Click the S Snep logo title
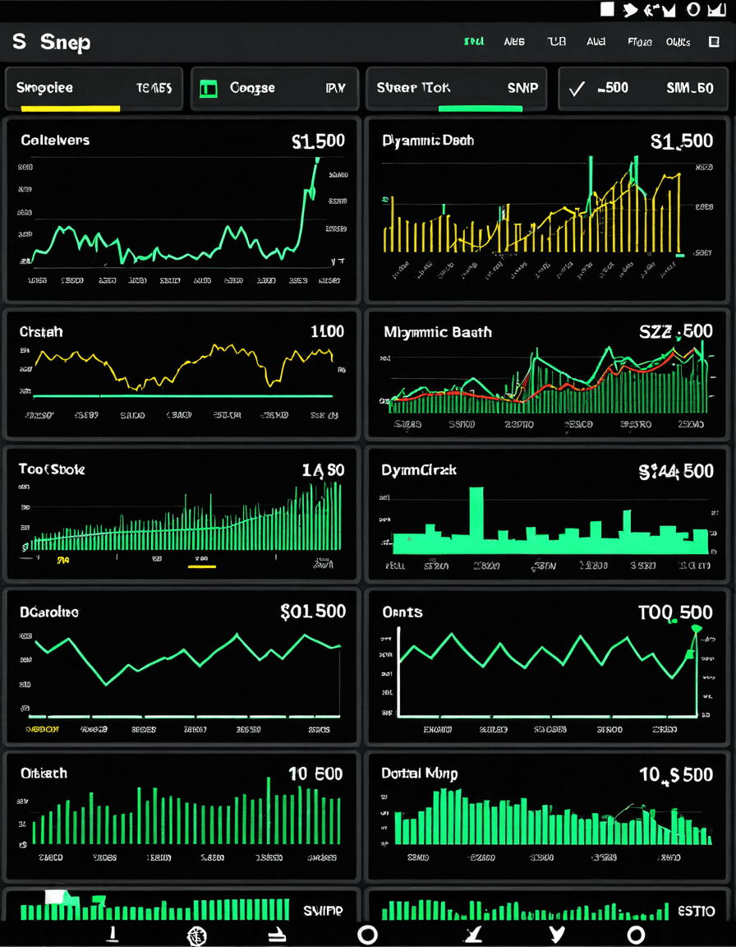 click(x=51, y=42)
